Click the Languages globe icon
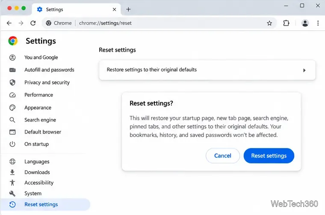 tap(12, 161)
